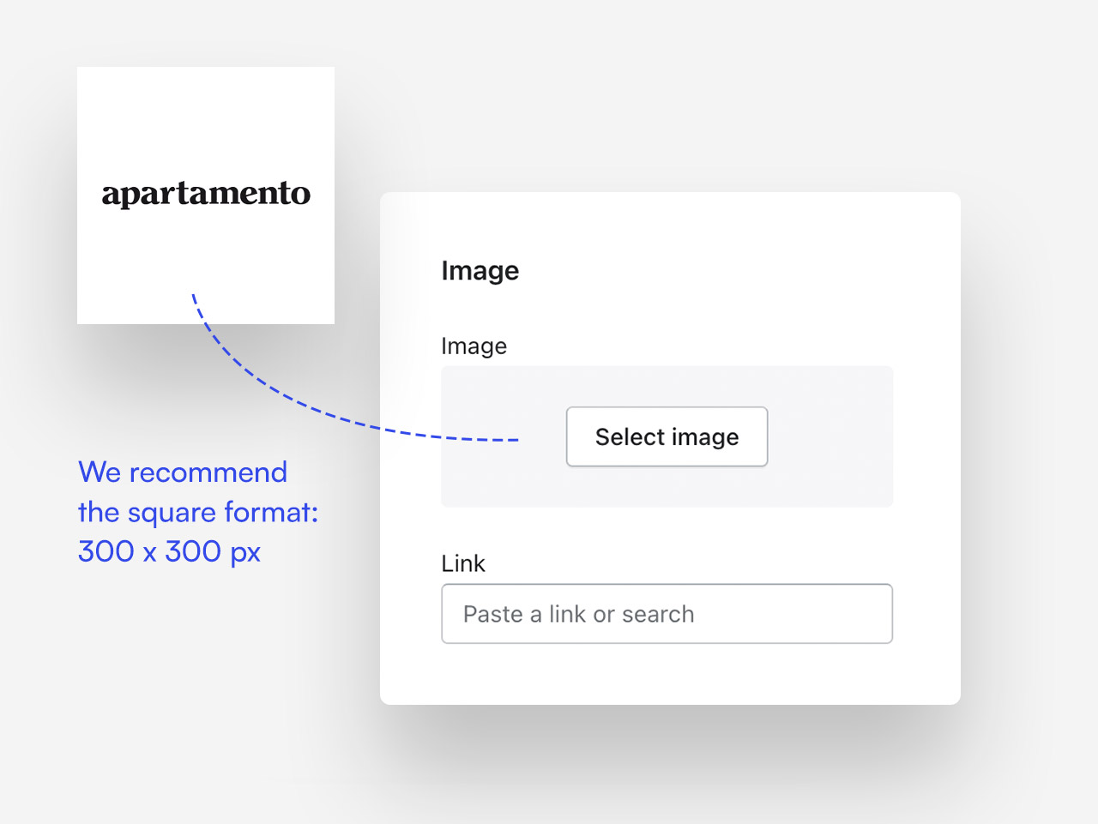Viewport: 1098px width, 824px height.
Task: Click the bold Image section heading
Action: [x=480, y=271]
